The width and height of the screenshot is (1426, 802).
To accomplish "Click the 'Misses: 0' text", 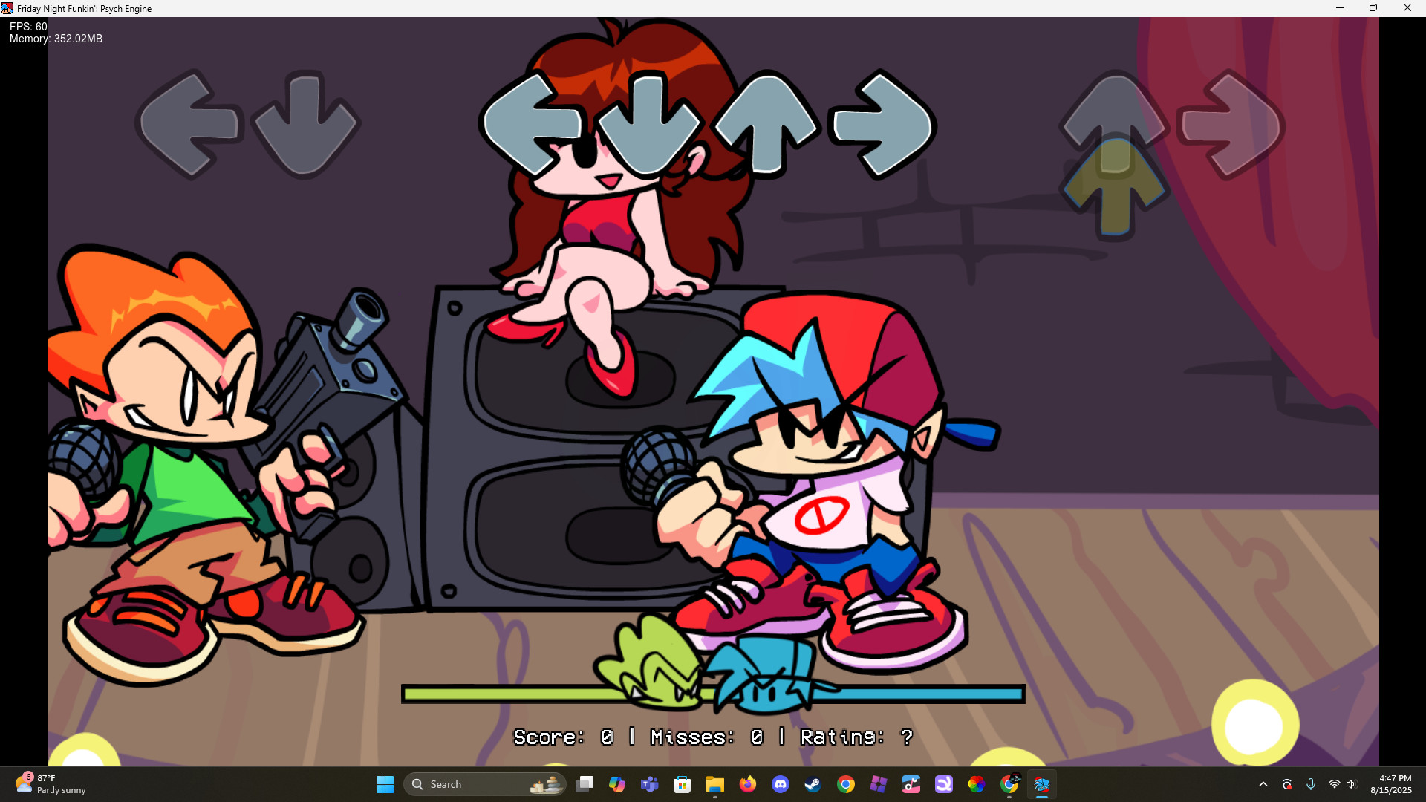I will click(x=707, y=737).
